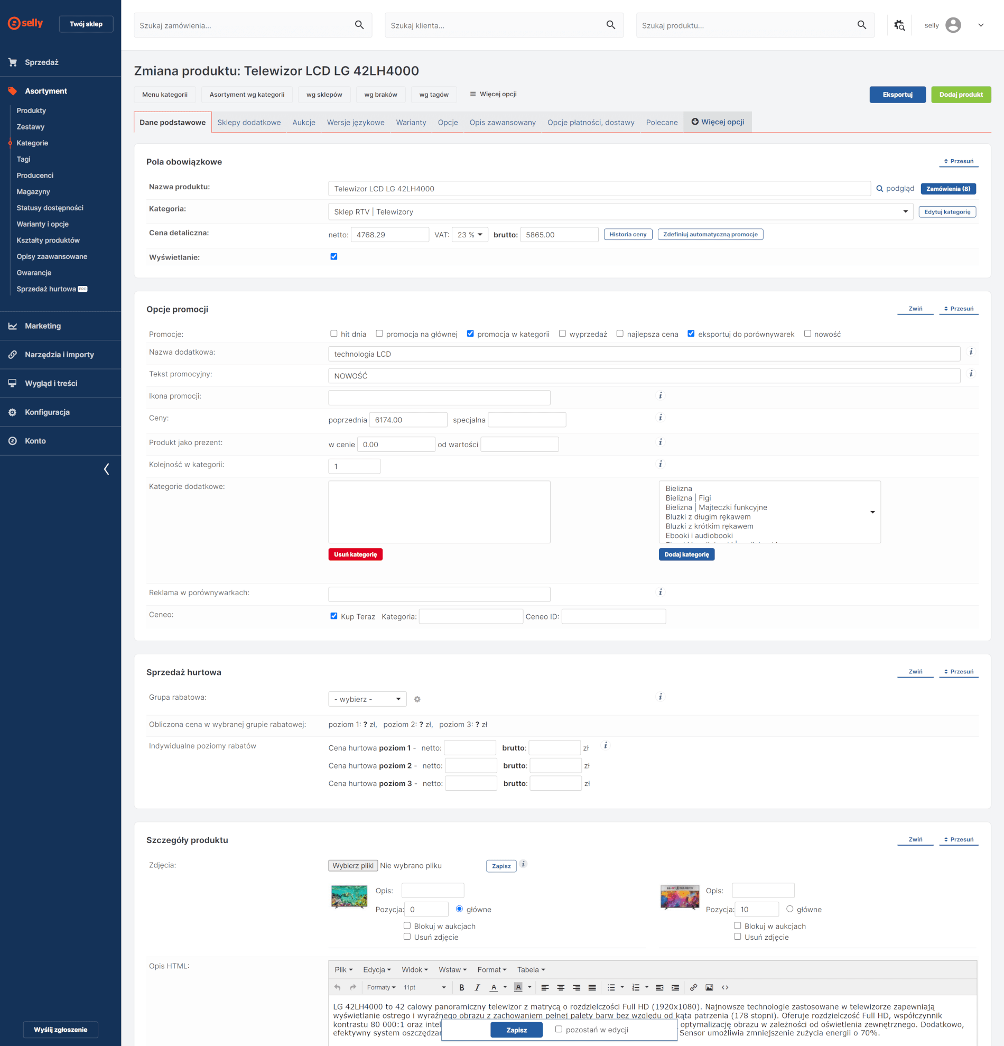
Task: Insert bullet list in the editor
Action: pyautogui.click(x=611, y=987)
